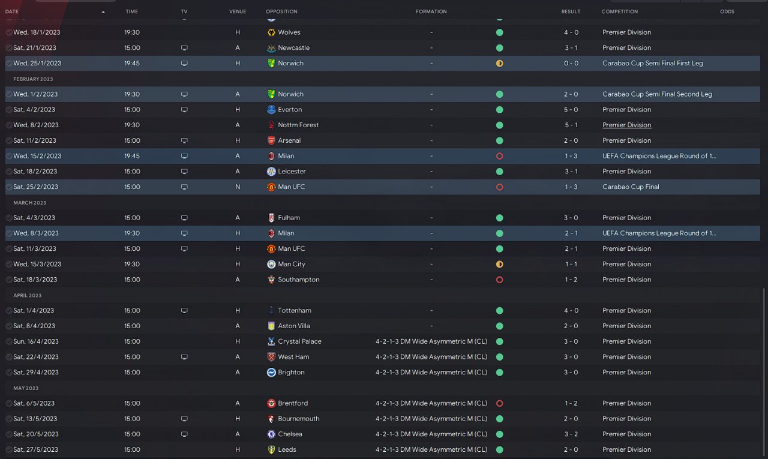
Task: Sort fixtures by the Time column header
Action: 131,12
